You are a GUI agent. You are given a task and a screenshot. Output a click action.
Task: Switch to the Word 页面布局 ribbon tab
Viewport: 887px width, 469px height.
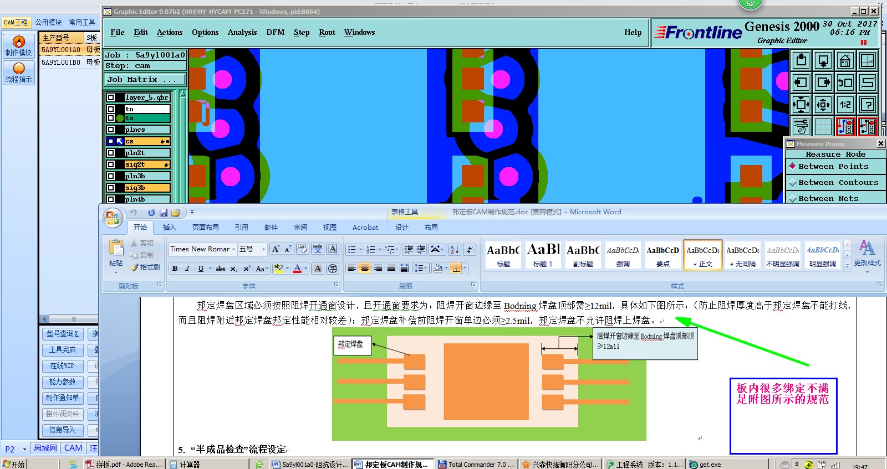[x=206, y=228]
